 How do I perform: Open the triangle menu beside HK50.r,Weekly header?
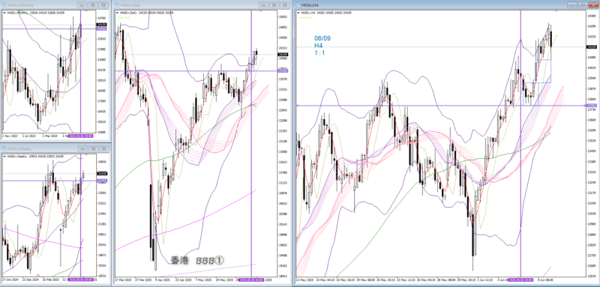[x=4, y=157]
